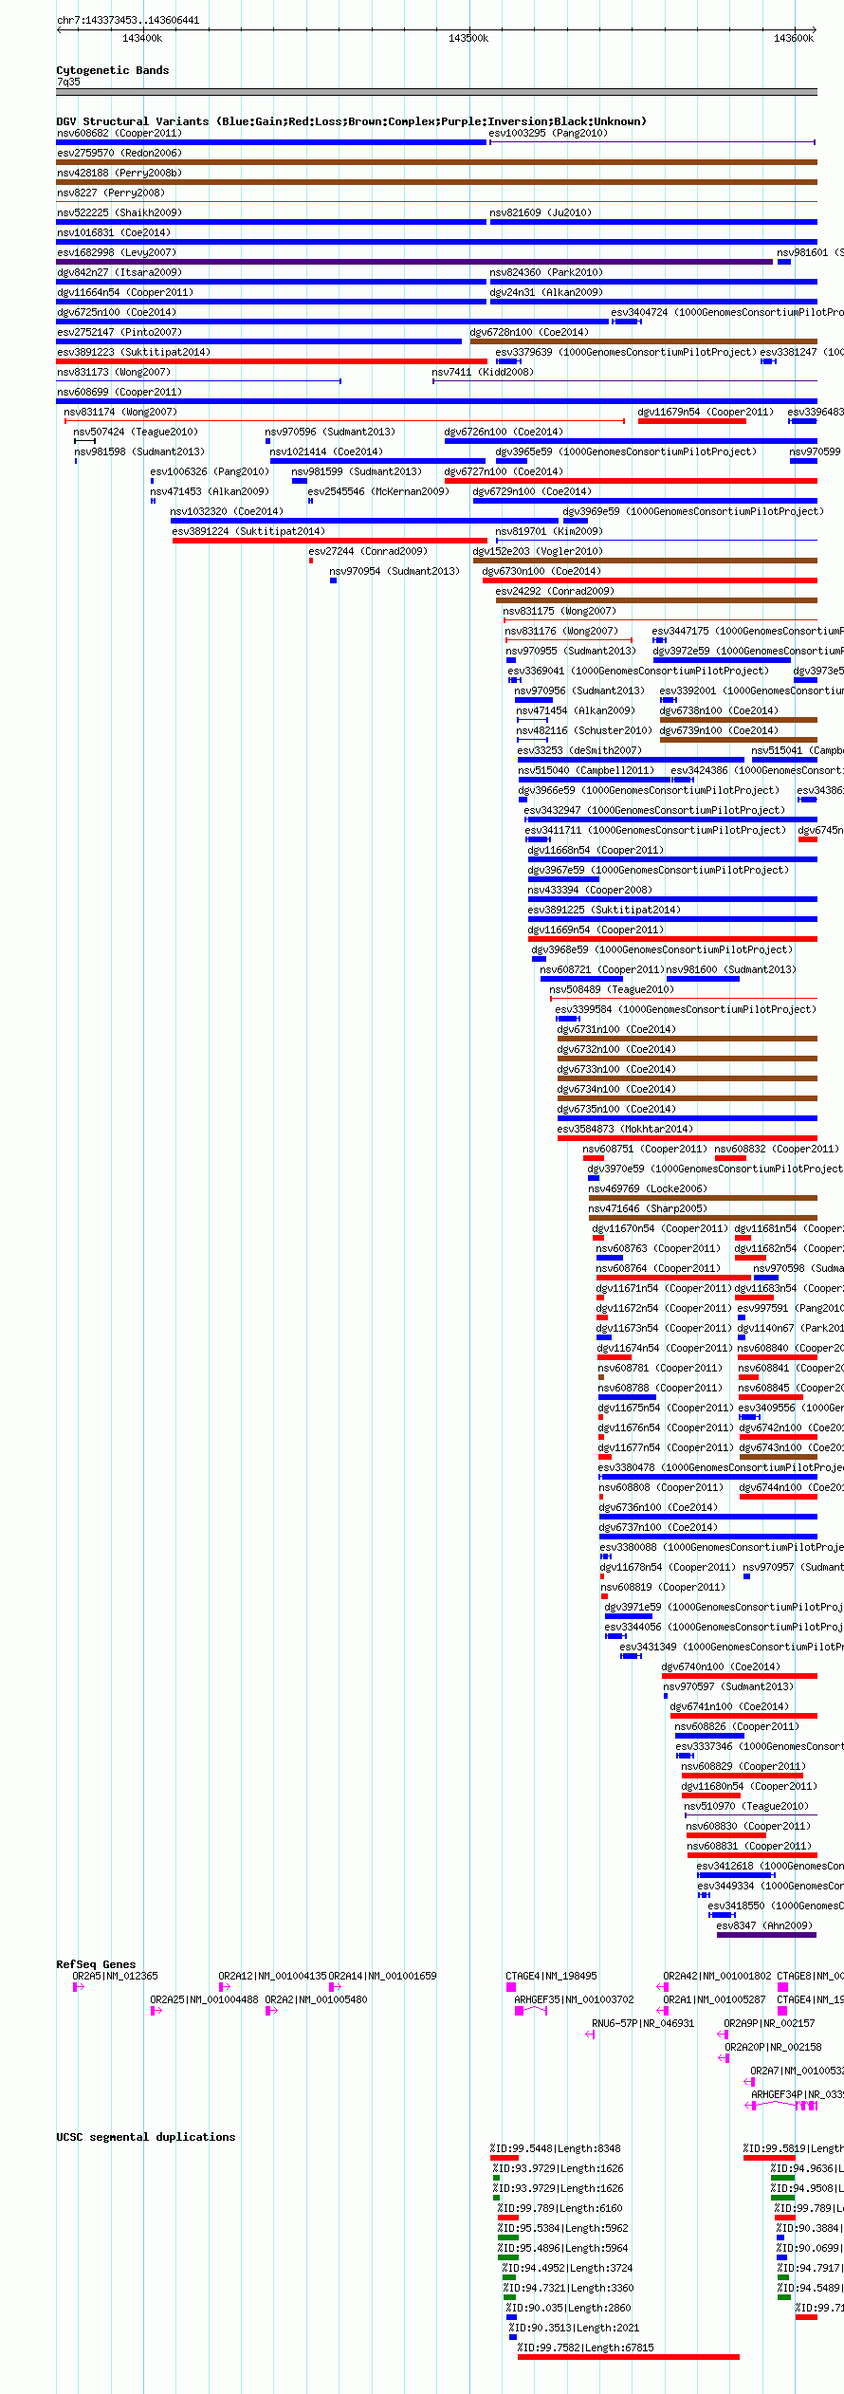Viewport: 844px width, 2394px height.
Task: Select gene OR2A14|NM_001001659
Action: [383, 1976]
